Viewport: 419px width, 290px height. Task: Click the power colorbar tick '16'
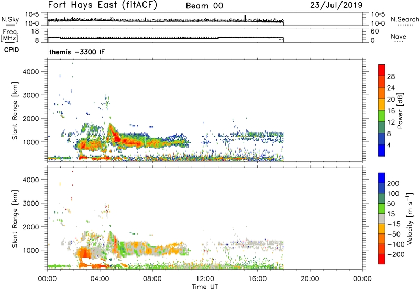(x=391, y=111)
